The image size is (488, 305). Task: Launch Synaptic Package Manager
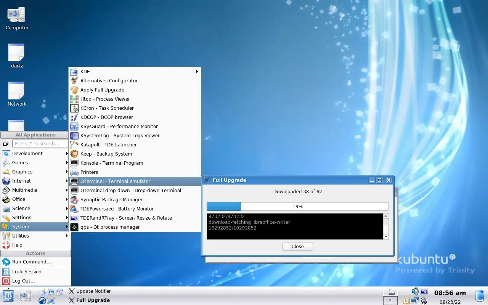135,200
